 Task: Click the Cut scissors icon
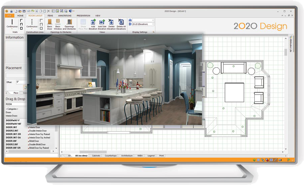pyautogui.click(x=37, y=11)
